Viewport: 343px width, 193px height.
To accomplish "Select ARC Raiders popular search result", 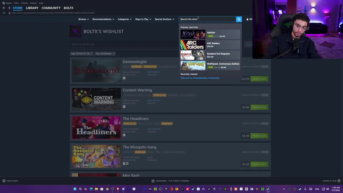I will [x=210, y=45].
